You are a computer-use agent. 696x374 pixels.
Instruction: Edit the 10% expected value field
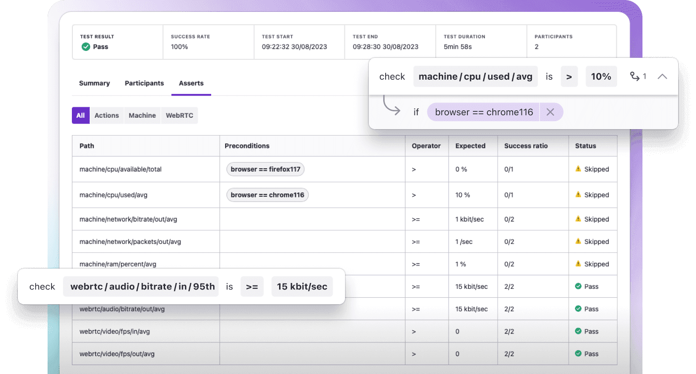point(601,77)
